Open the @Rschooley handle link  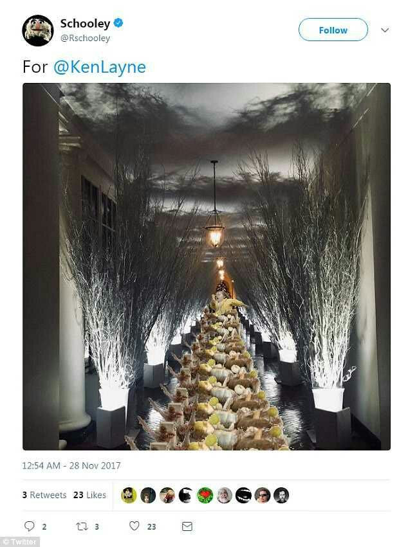click(85, 38)
